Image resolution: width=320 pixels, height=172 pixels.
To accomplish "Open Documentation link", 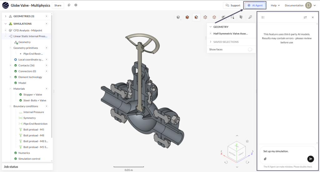I will [294, 5].
